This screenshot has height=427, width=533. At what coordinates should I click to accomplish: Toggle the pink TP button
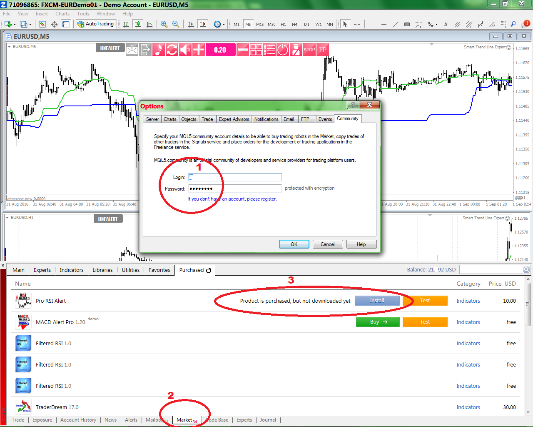[323, 50]
